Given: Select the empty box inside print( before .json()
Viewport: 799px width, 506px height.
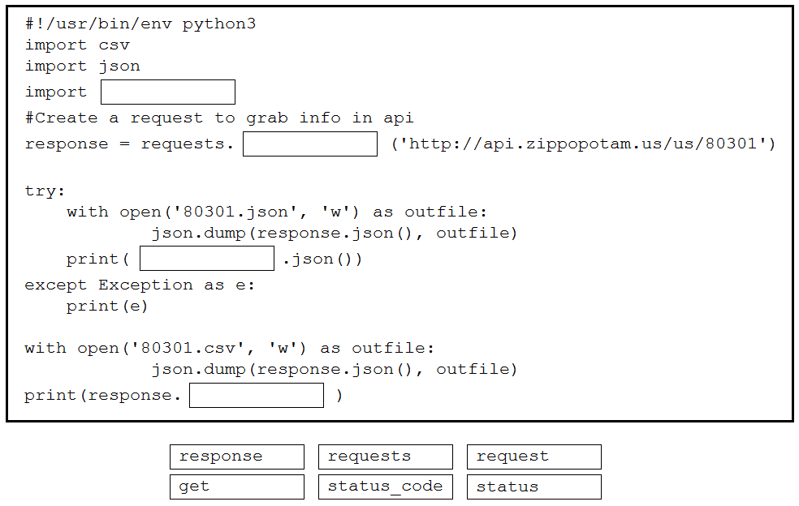Looking at the screenshot, I should [x=207, y=259].
